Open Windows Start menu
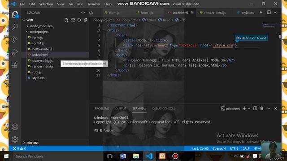Viewport: 287px width, 161px height. point(6,156)
